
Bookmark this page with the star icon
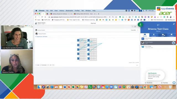[116, 17]
